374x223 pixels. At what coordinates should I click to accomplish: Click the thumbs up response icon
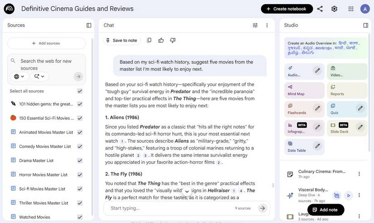(x=161, y=40)
